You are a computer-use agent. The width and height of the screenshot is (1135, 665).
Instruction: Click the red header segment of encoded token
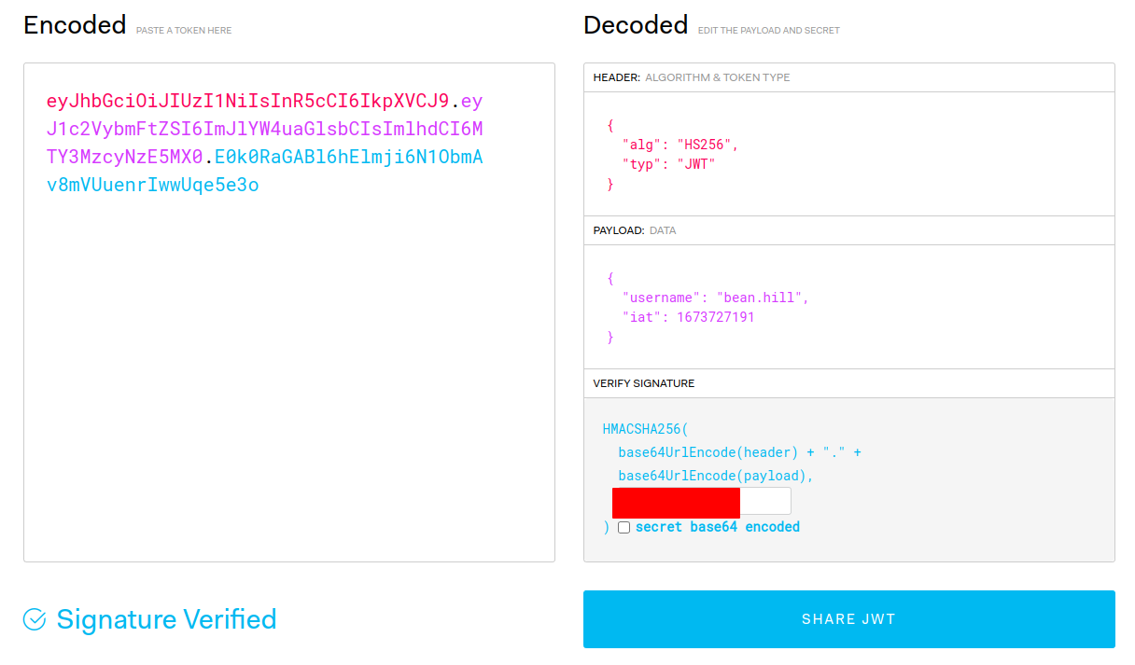point(247,101)
